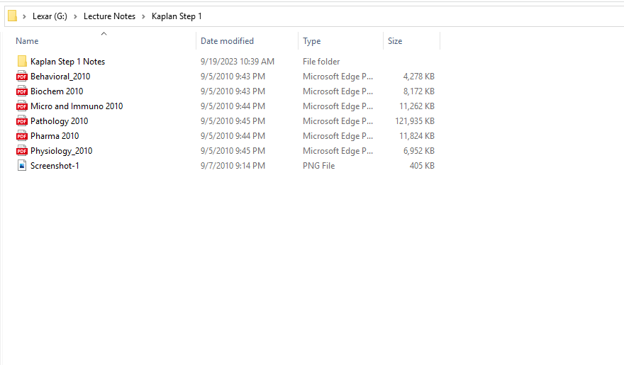Select the Micro and Immuno 2010 file name

(x=77, y=106)
